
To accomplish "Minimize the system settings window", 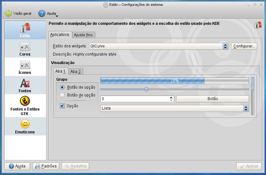I will 249,5.
